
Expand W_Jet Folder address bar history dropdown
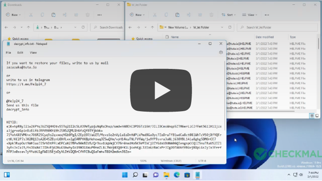click(x=222, y=27)
